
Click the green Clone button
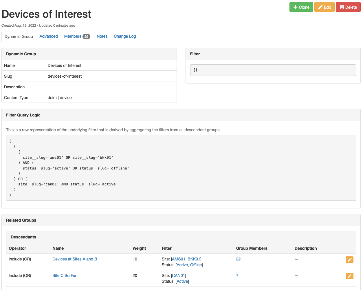point(301,7)
